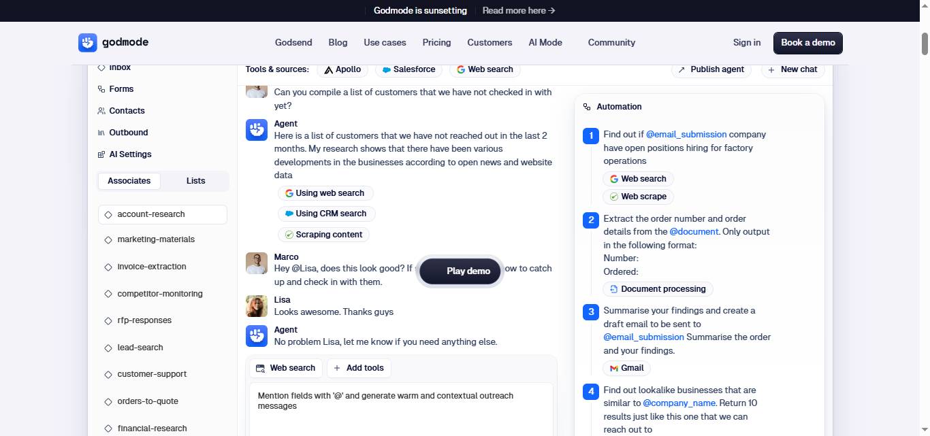This screenshot has height=436, width=930.
Task: Click automation step number 3 badge
Action: tap(590, 312)
